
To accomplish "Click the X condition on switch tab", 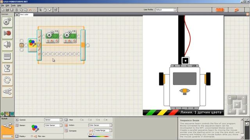I will pyautogui.click(x=39, y=54).
